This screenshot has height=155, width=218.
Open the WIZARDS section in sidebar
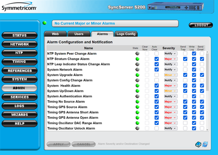point(20,114)
